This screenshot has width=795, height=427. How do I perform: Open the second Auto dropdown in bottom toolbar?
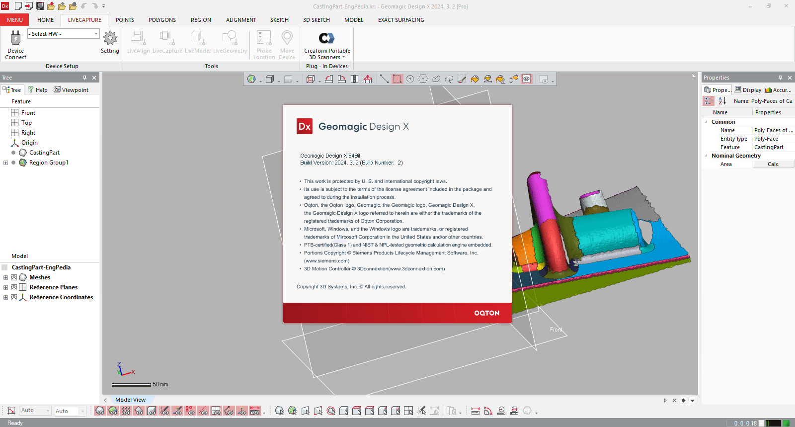coord(70,411)
